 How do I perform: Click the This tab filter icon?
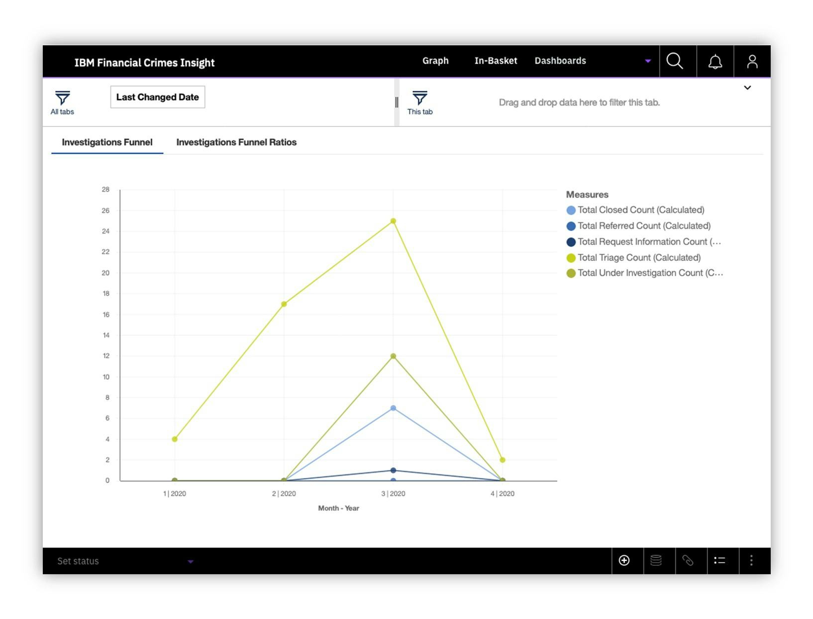pyautogui.click(x=420, y=98)
